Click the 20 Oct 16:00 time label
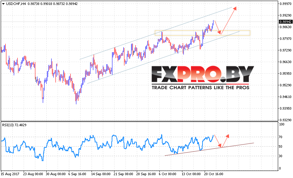The height and width of the screenshot is (178, 293). click(213, 174)
